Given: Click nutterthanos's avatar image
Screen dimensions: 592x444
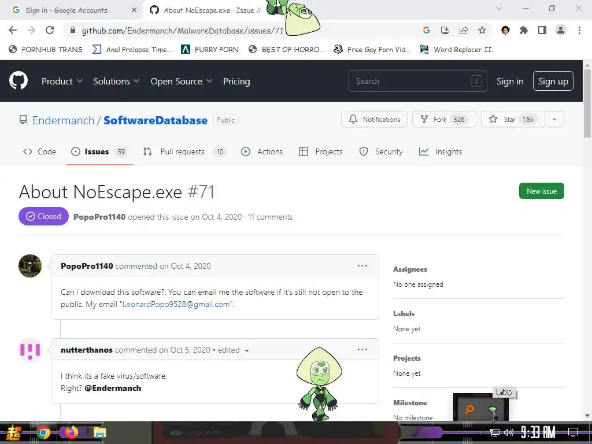Looking at the screenshot, I should [x=30, y=350].
